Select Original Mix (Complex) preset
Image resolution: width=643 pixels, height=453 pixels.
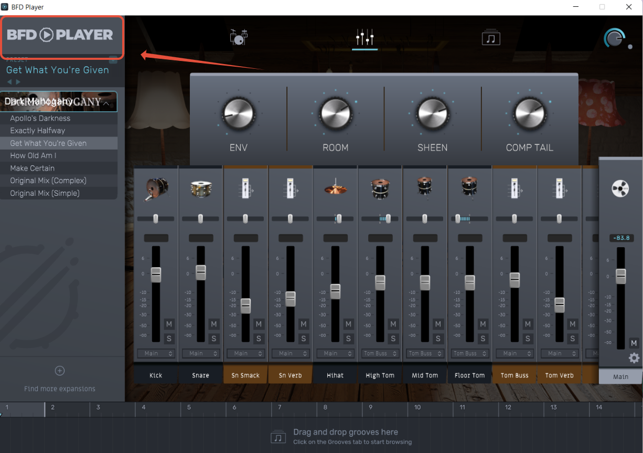[59, 181]
